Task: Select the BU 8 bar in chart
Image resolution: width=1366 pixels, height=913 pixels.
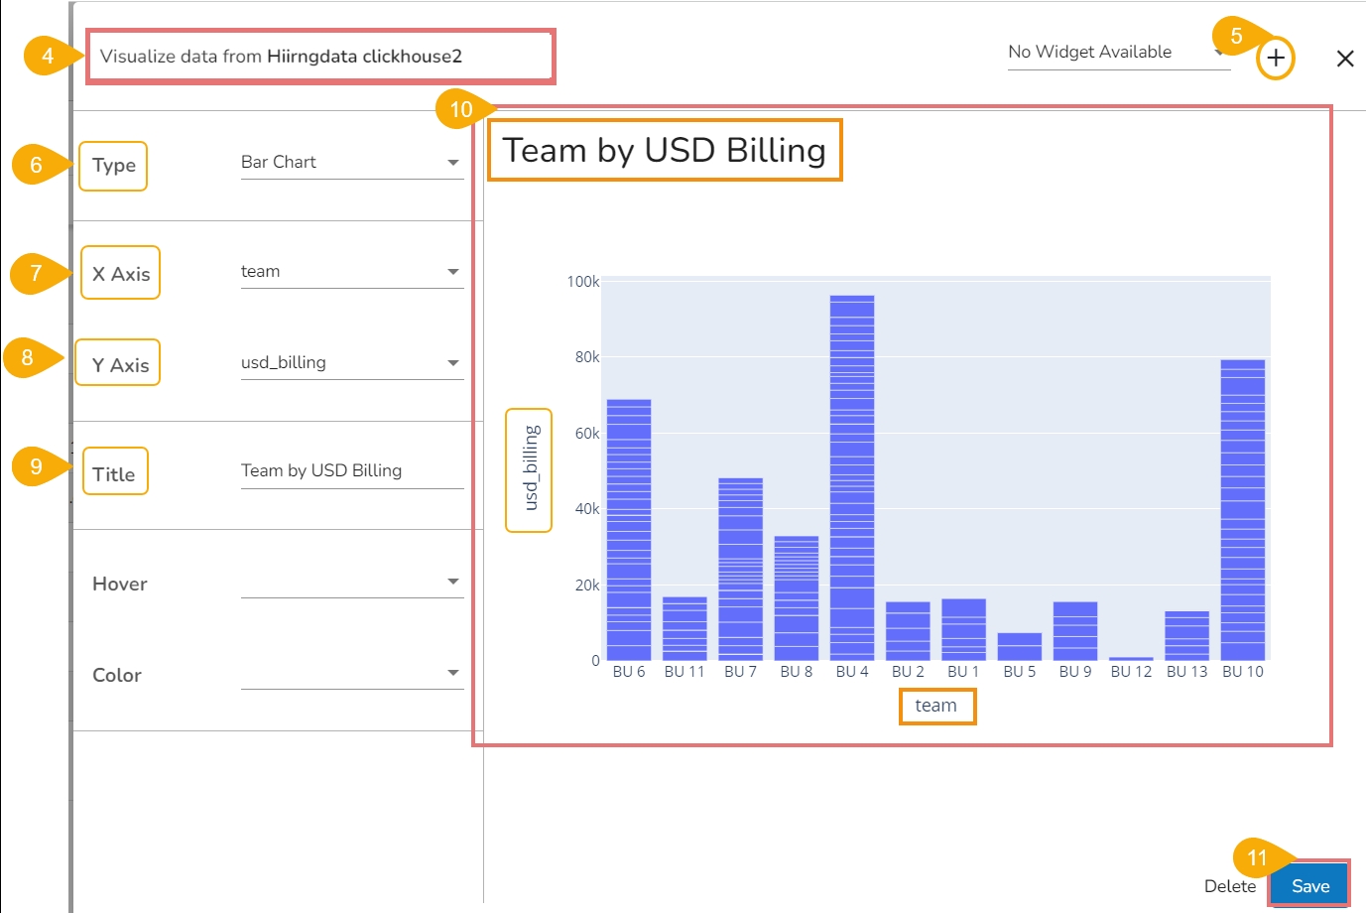Action: (x=797, y=597)
